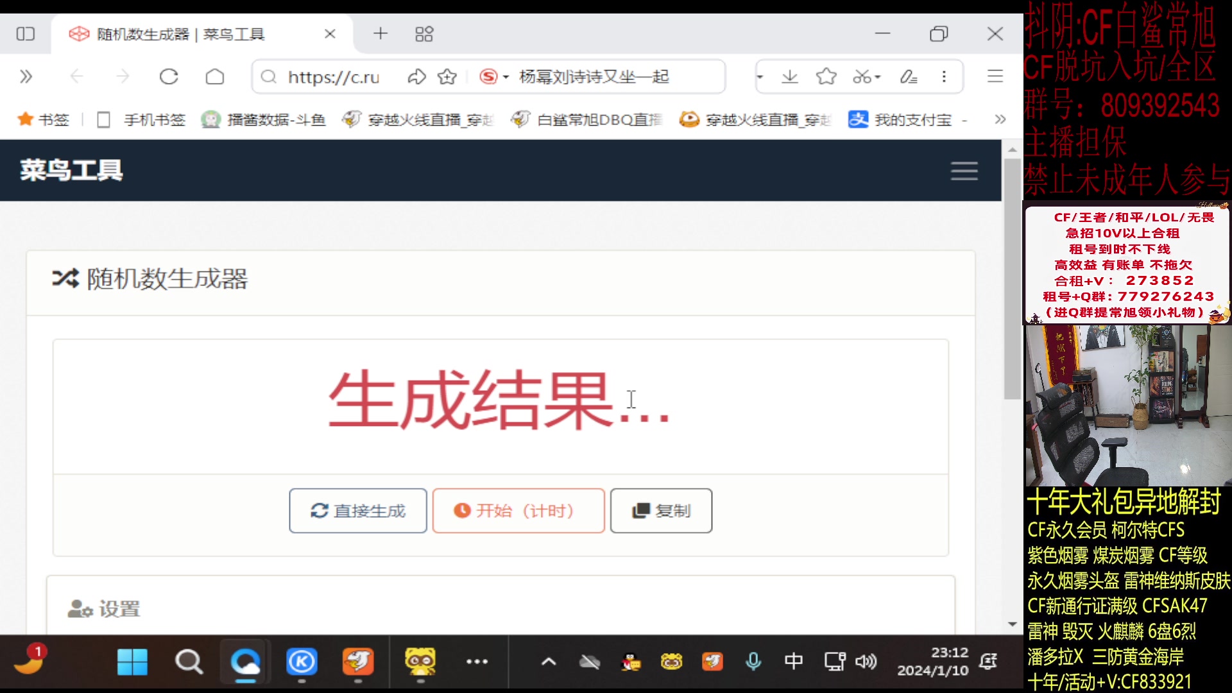Click the person gear icon beside 设置

coord(78,608)
